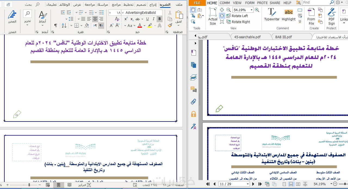The width and height of the screenshot is (348, 189).
Task: Pick the Select Annotation tool in Foxit
Action: [x=193, y=22]
